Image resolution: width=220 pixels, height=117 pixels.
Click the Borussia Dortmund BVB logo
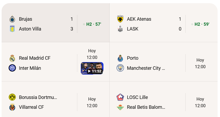click(x=12, y=97)
